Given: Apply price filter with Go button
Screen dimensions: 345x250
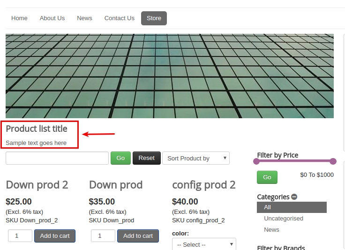Looking at the screenshot, I should pyautogui.click(x=267, y=177).
